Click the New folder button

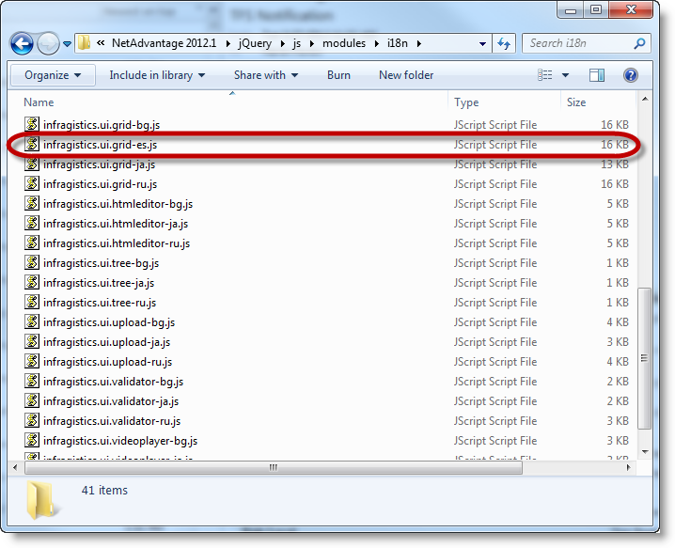(x=406, y=75)
